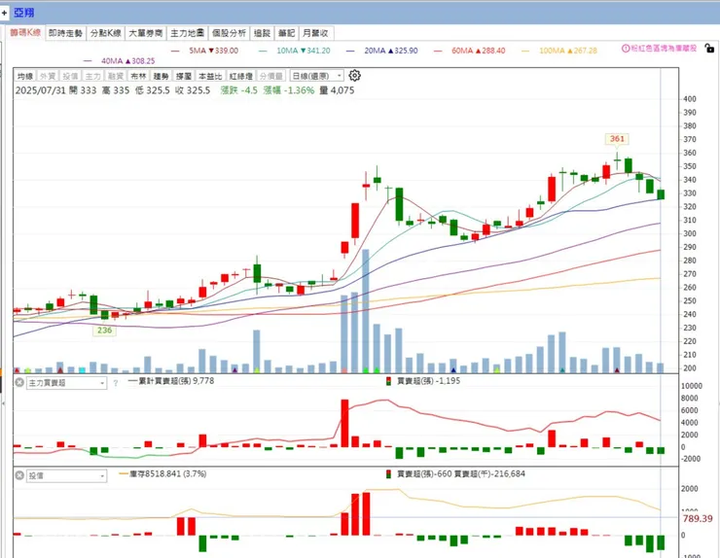Close the 主力買賣超 indicator panel
Viewport: 720px width, 558px height.
[x=19, y=382]
